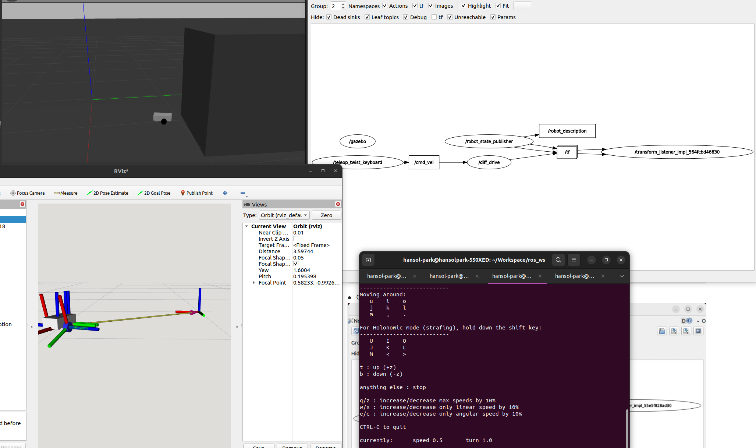This screenshot has width=756, height=448.
Task: Open the terminal search icon
Action: 558,260
